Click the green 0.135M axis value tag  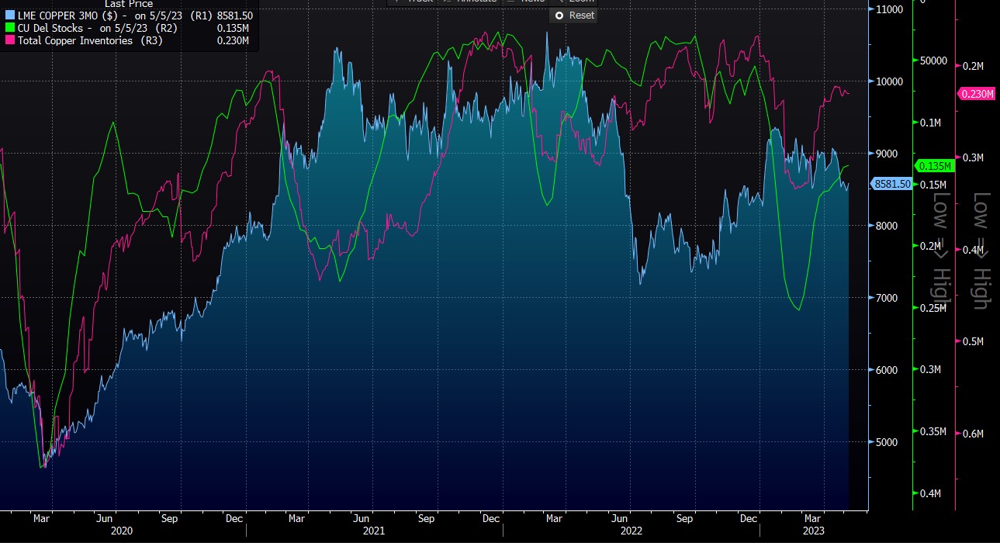934,166
